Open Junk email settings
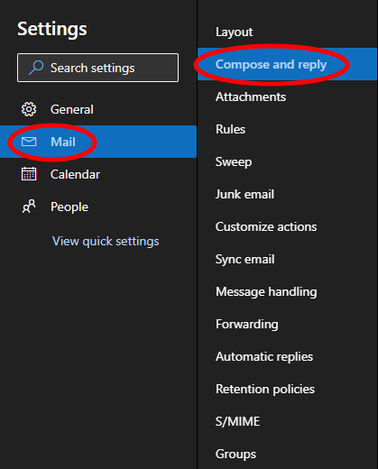The height and width of the screenshot is (469, 378). coord(287,194)
